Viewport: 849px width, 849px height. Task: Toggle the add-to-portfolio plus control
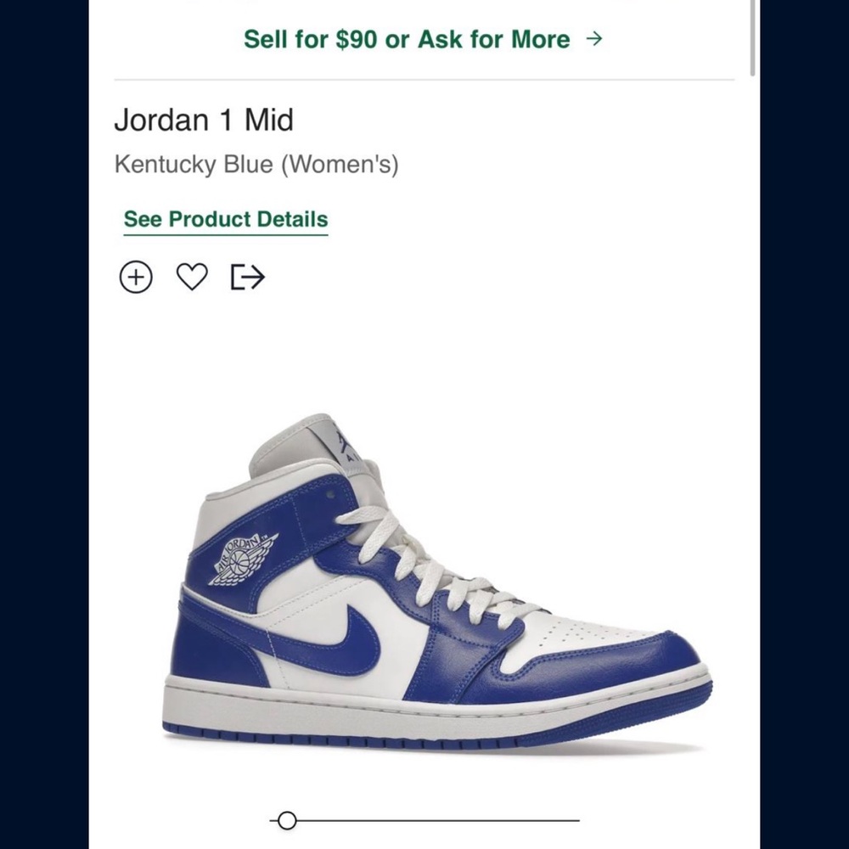137,276
